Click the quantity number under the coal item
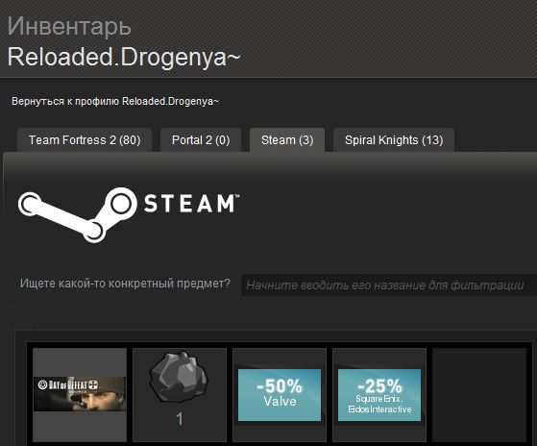Viewport: 537px width, 446px height. (x=180, y=419)
